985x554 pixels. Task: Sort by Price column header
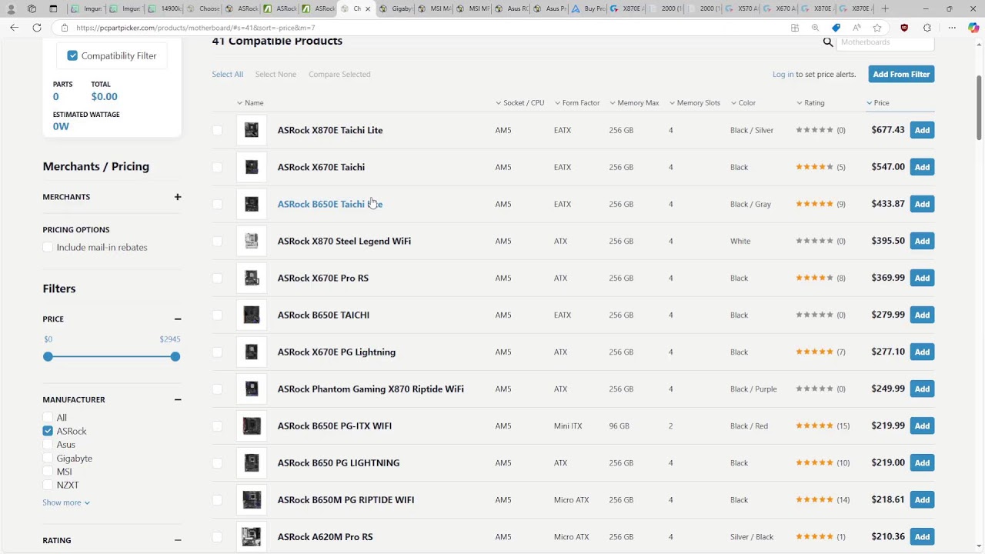coord(877,102)
